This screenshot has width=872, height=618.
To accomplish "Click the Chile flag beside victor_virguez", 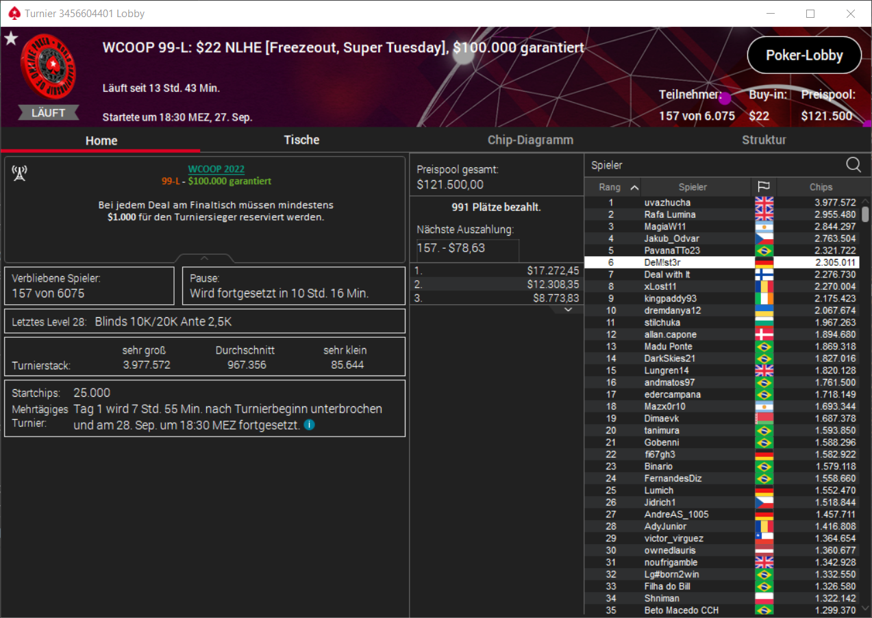I will click(764, 539).
